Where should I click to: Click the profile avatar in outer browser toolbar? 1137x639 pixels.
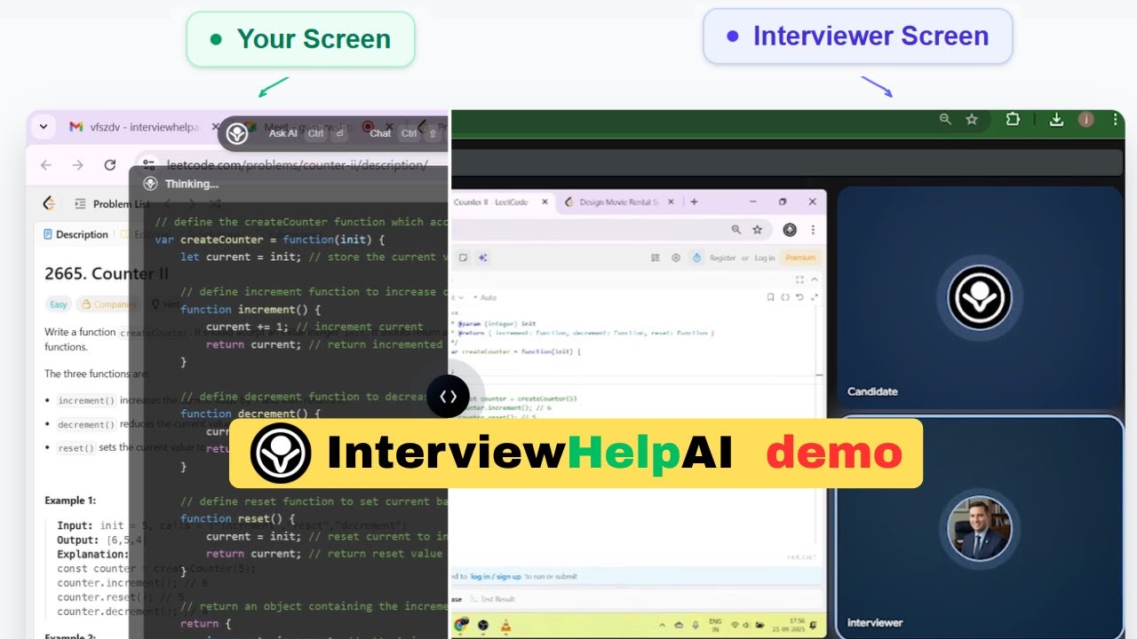(x=1085, y=119)
